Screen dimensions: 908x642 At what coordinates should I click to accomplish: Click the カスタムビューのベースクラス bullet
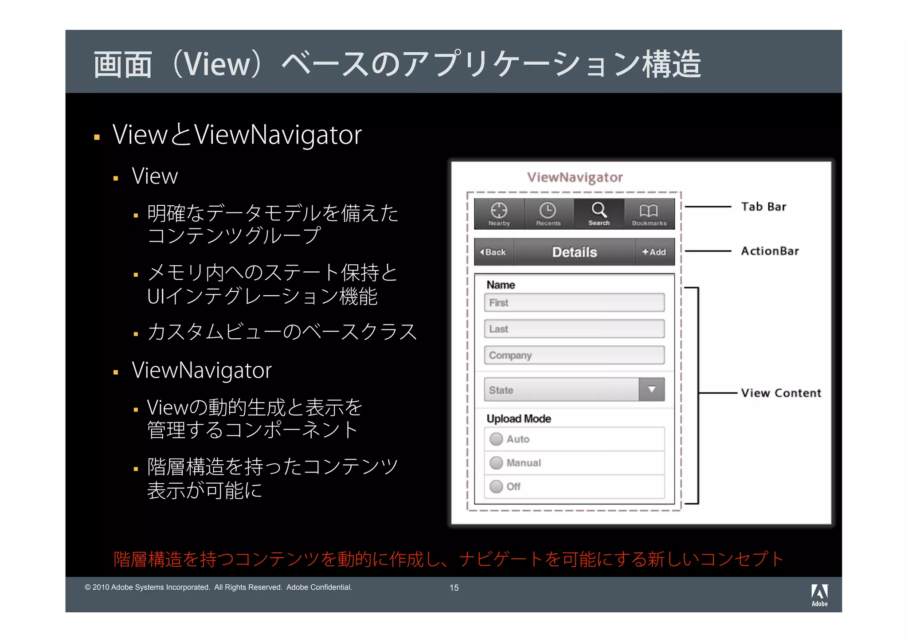282,332
